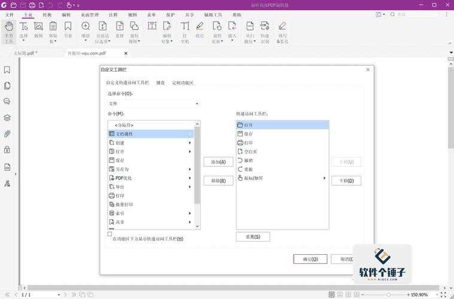454x299 pixels.
Task: Confirm with the 确定(O) button
Action: (x=310, y=259)
